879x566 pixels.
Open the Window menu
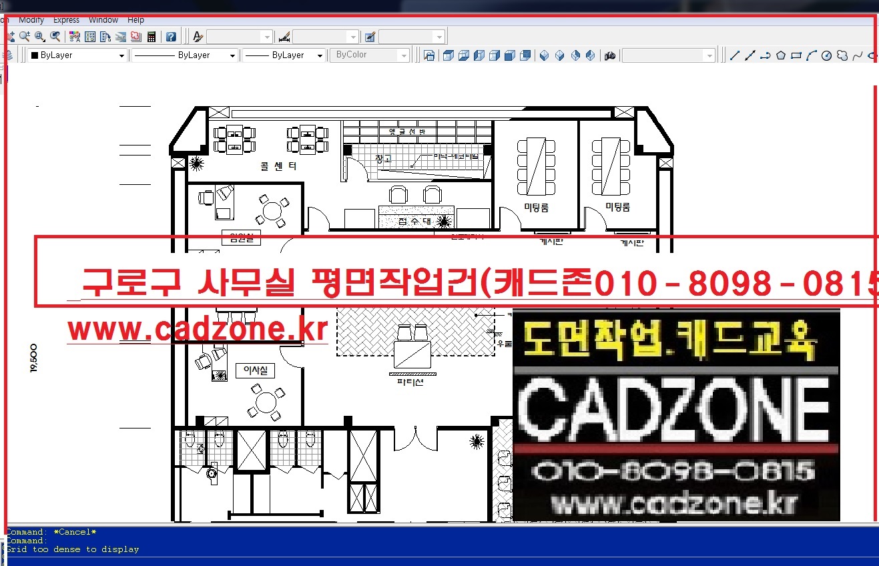(103, 20)
